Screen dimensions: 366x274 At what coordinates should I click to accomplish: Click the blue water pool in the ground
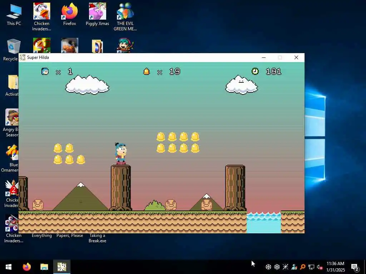coord(264,223)
